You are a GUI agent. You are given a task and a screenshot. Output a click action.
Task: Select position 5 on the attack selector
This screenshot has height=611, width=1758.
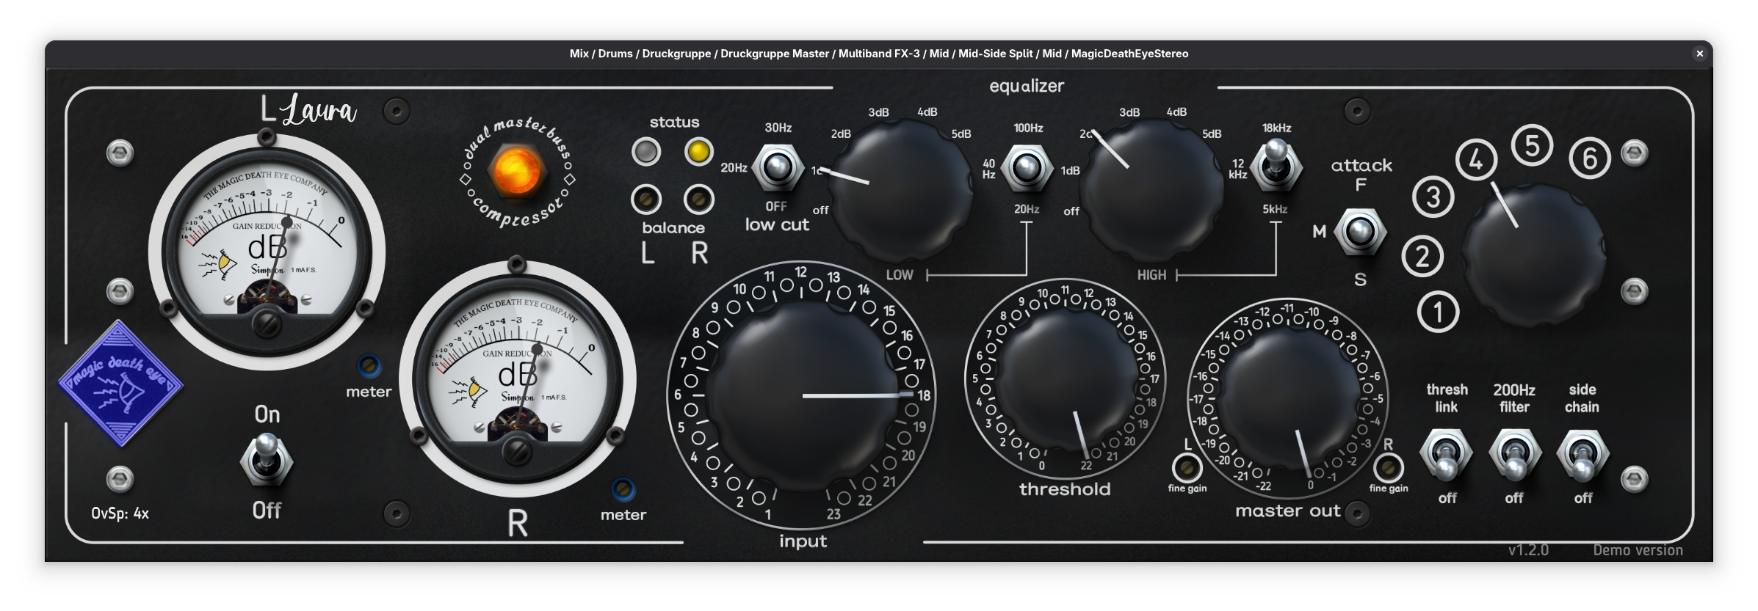[1532, 145]
